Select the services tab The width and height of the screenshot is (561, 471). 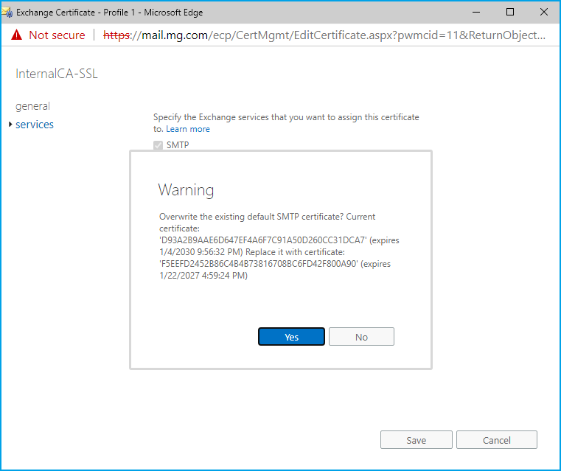point(35,125)
